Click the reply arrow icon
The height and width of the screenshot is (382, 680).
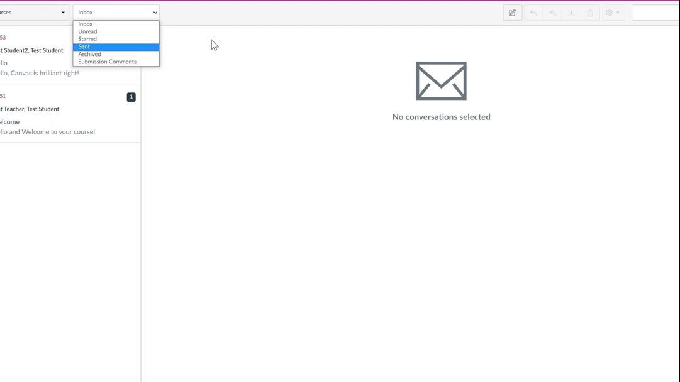click(x=533, y=13)
